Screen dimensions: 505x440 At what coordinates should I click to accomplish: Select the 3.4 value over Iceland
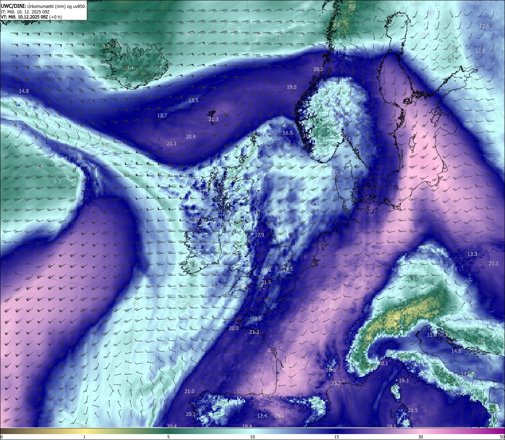130,68
